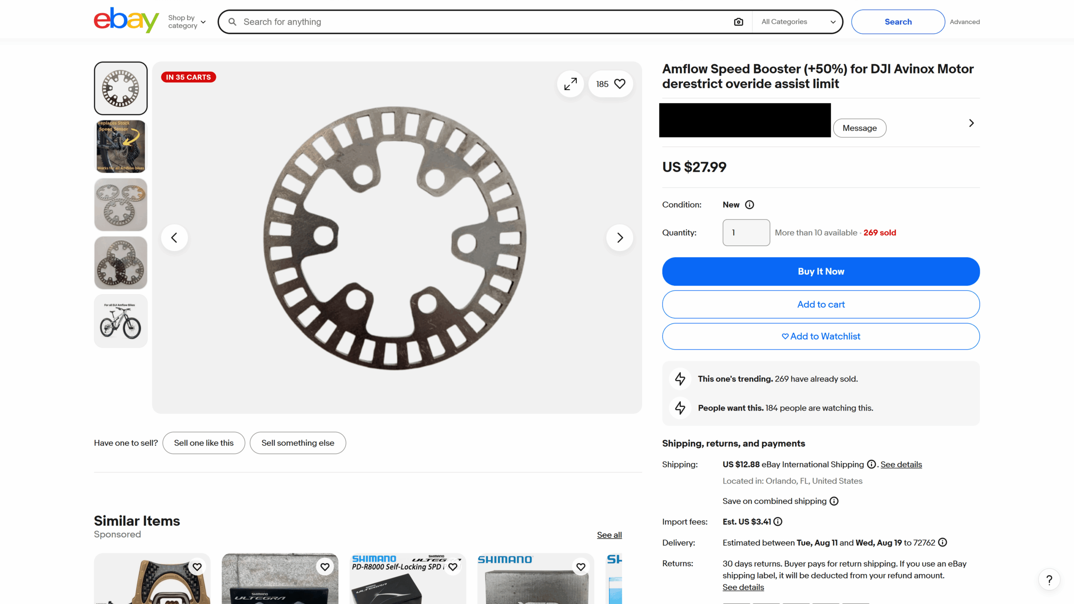This screenshot has height=604, width=1074.
Task: Favorite the second similar item Ultegra box
Action: coord(325,567)
